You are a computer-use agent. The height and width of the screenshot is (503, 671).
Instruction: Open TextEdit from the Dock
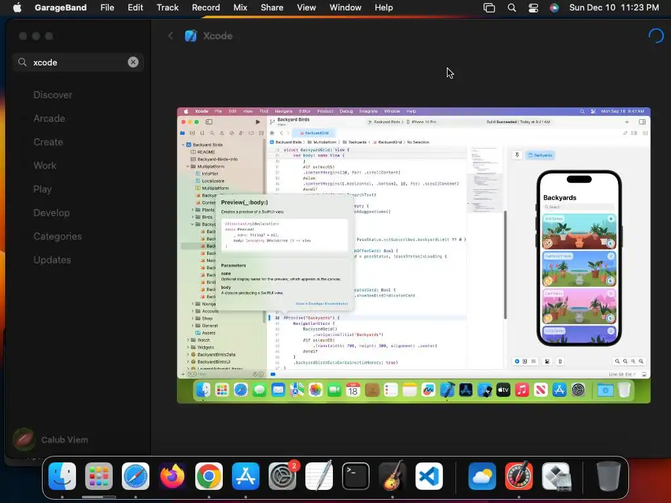coord(319,476)
